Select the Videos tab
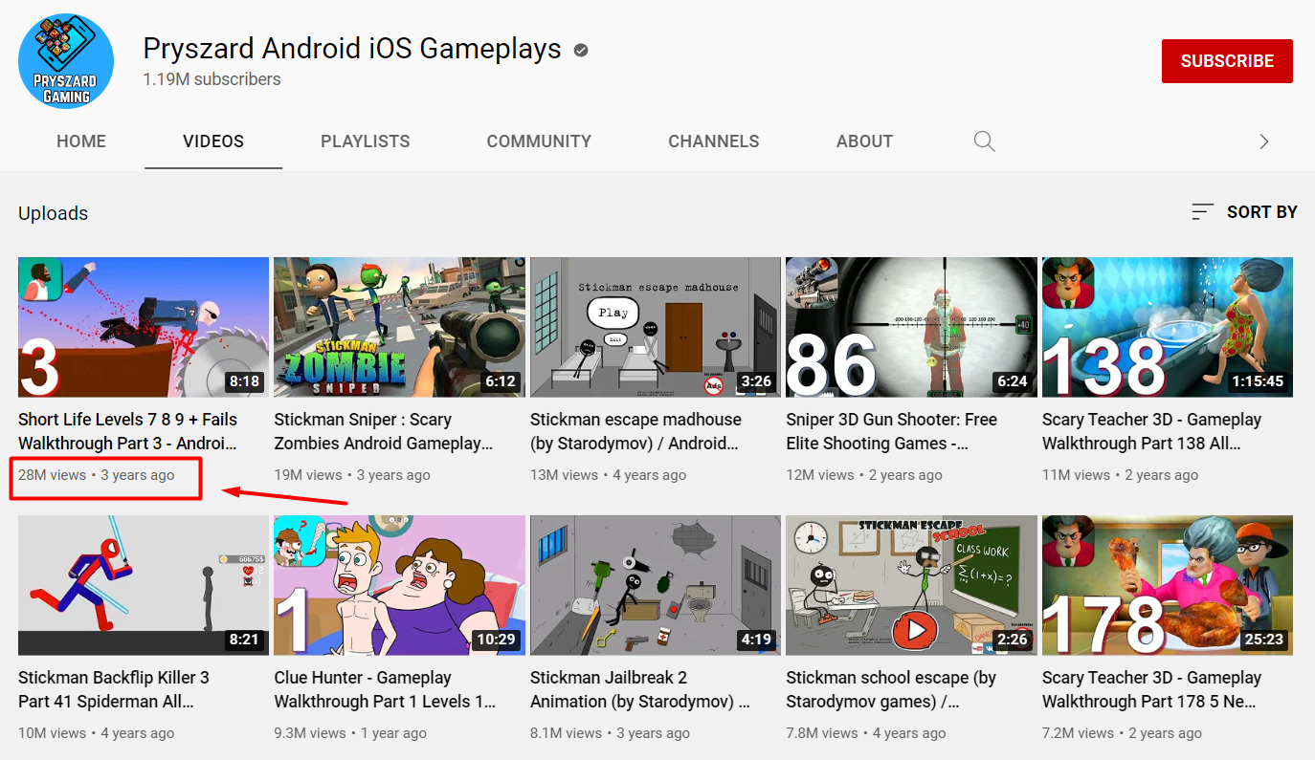The height and width of the screenshot is (760, 1315). coord(213,141)
